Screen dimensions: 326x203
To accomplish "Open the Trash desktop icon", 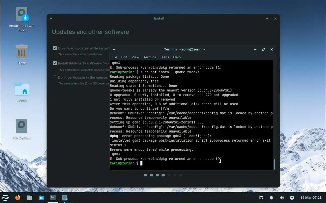I will [22, 54].
